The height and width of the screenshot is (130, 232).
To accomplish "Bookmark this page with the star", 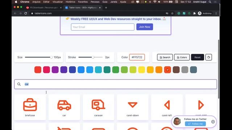I will pos(172,13).
